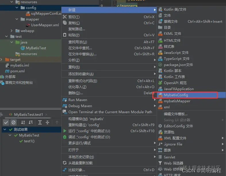Click the Run Maven icon
Viewport: 226px width, 176px height.
[x=65, y=100]
